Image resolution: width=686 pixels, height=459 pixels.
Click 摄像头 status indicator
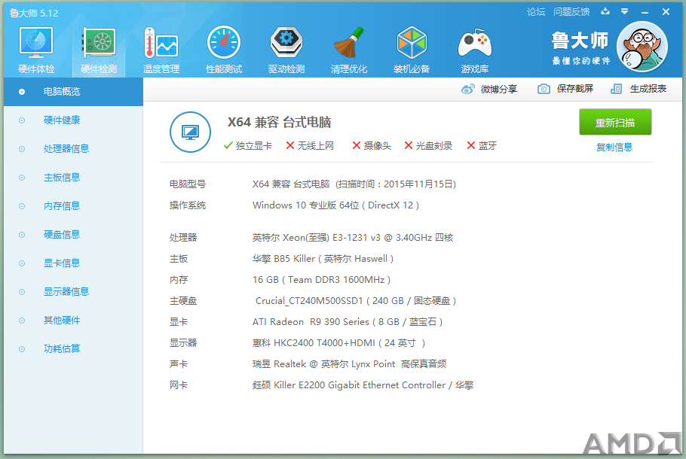372,146
